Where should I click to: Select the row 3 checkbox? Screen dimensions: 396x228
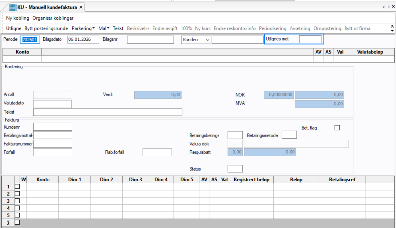17,201
